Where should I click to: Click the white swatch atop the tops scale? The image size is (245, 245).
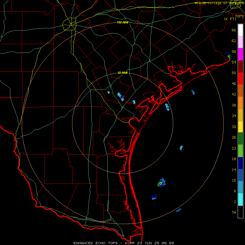coord(240,30)
